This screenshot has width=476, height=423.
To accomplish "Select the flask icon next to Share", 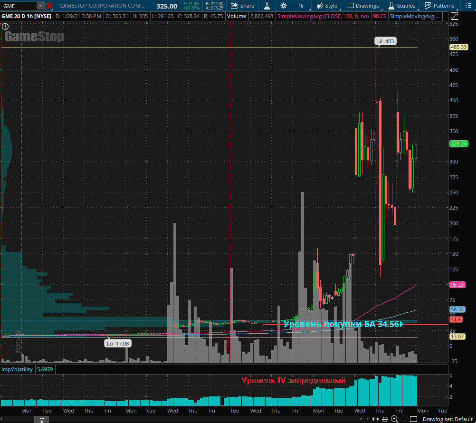I will coord(267,6).
